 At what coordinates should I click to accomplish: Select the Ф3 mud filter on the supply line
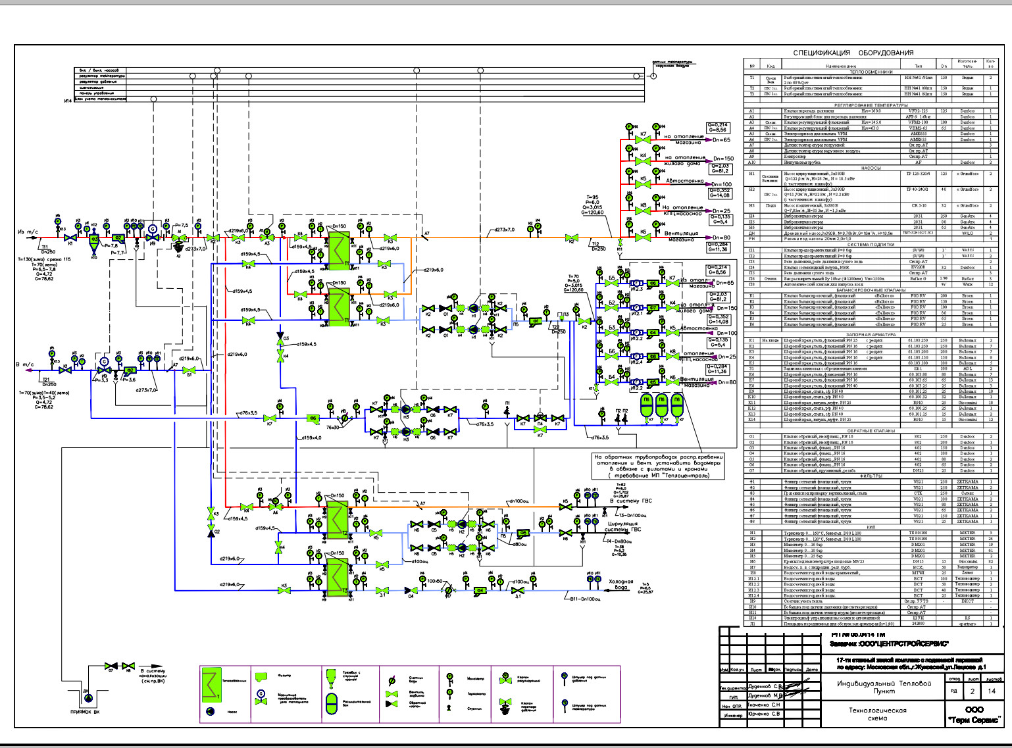(x=94, y=240)
